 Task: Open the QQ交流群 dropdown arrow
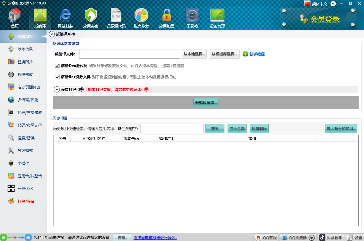coord(312,238)
